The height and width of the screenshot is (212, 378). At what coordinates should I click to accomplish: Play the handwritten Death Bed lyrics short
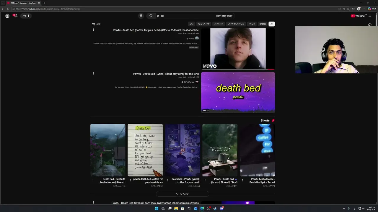point(145,150)
